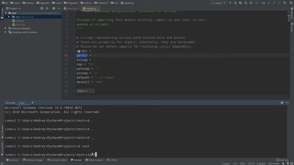294x165 pixels.
Task: Click the Database panel on right edge
Action: point(292,13)
